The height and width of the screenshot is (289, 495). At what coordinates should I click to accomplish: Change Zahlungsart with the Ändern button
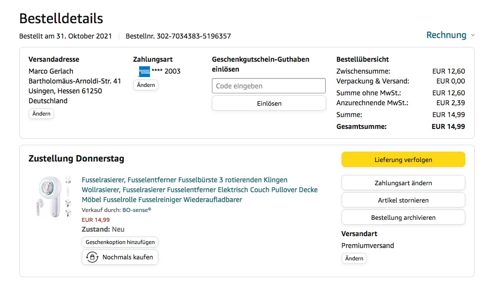(146, 85)
